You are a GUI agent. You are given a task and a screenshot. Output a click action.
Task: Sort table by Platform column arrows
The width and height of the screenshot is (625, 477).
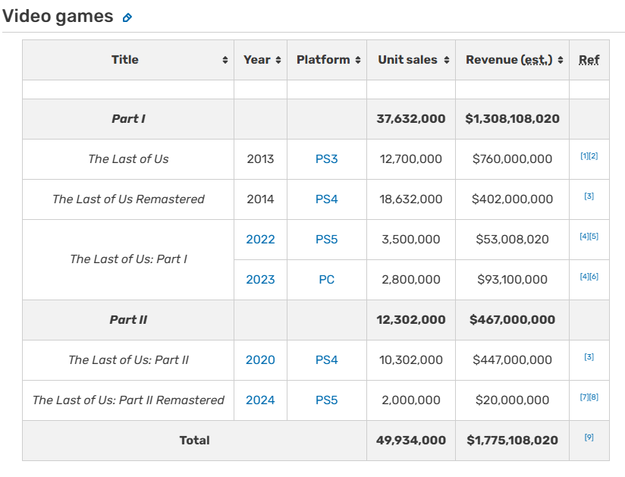tap(358, 60)
